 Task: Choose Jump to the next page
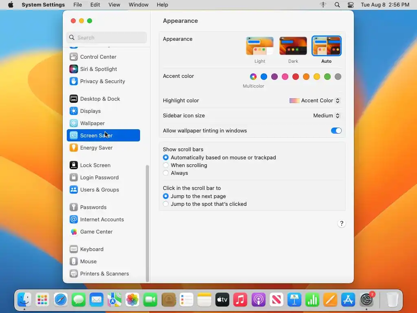click(166, 196)
